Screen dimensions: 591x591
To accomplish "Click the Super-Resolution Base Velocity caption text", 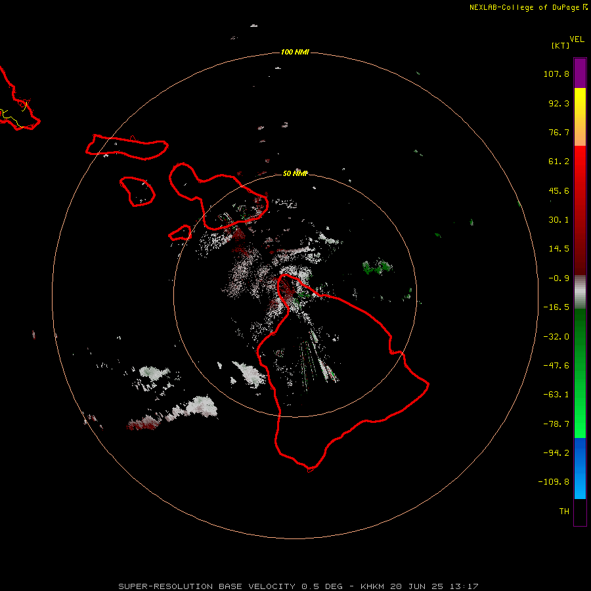I will [x=298, y=586].
